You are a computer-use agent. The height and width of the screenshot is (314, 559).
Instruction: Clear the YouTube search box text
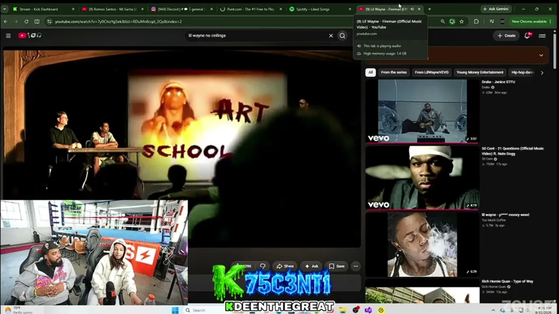click(x=331, y=36)
